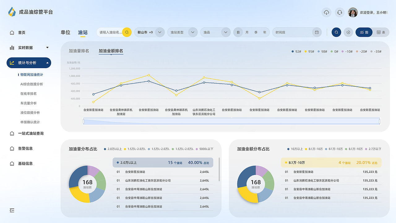Switch to the 单位 tab

tap(66, 32)
